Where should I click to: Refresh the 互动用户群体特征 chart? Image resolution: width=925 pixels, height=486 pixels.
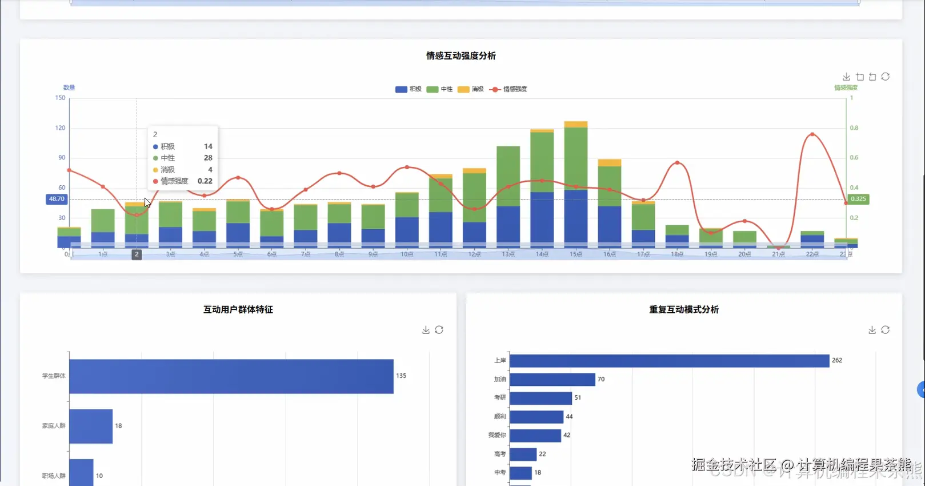[439, 330]
